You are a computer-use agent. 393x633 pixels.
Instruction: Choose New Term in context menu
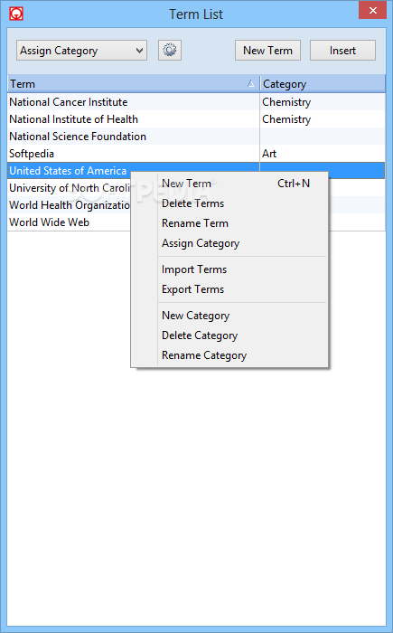229,184
